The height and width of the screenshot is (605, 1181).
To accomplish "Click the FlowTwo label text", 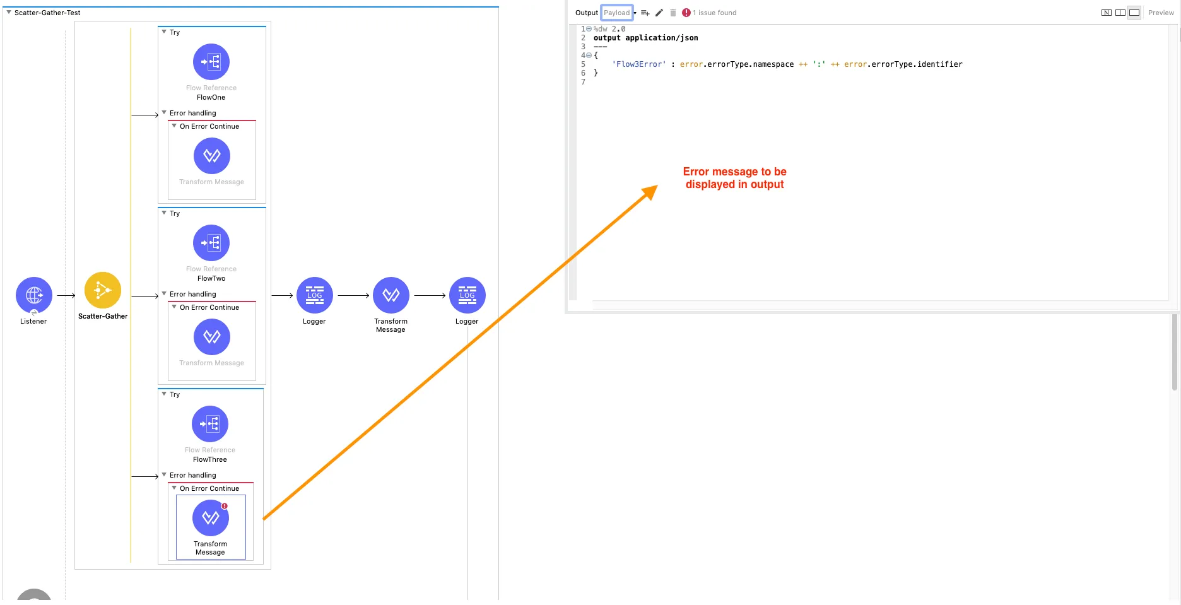I will [x=211, y=278].
